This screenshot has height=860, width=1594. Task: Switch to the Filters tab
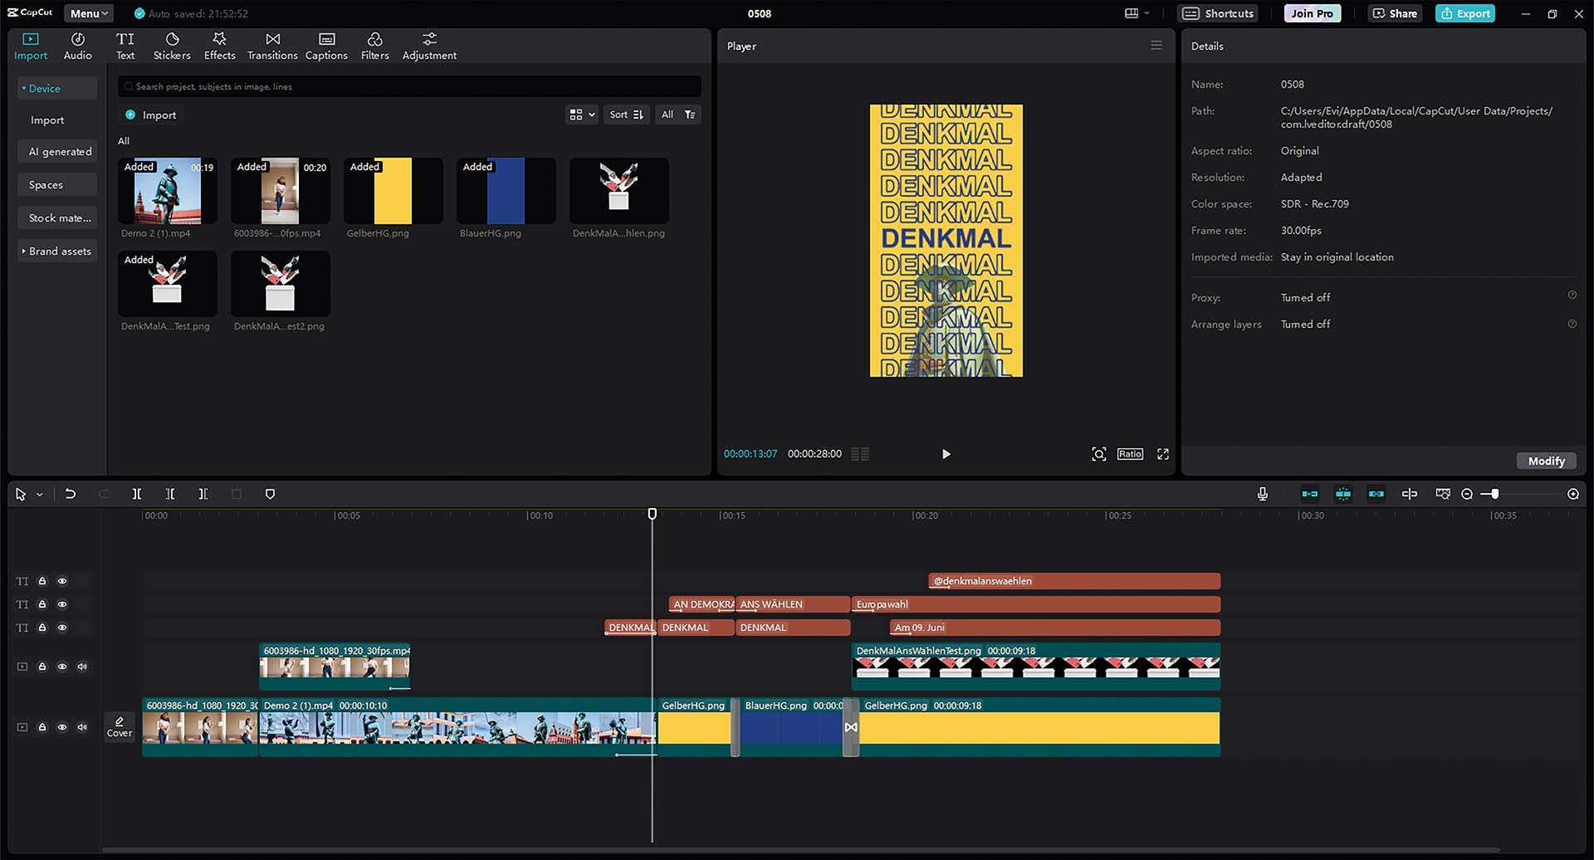click(x=374, y=46)
